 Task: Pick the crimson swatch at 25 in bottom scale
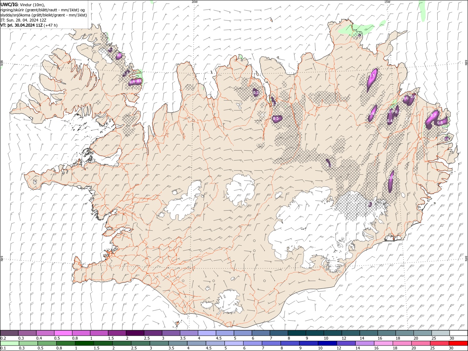[439, 343]
